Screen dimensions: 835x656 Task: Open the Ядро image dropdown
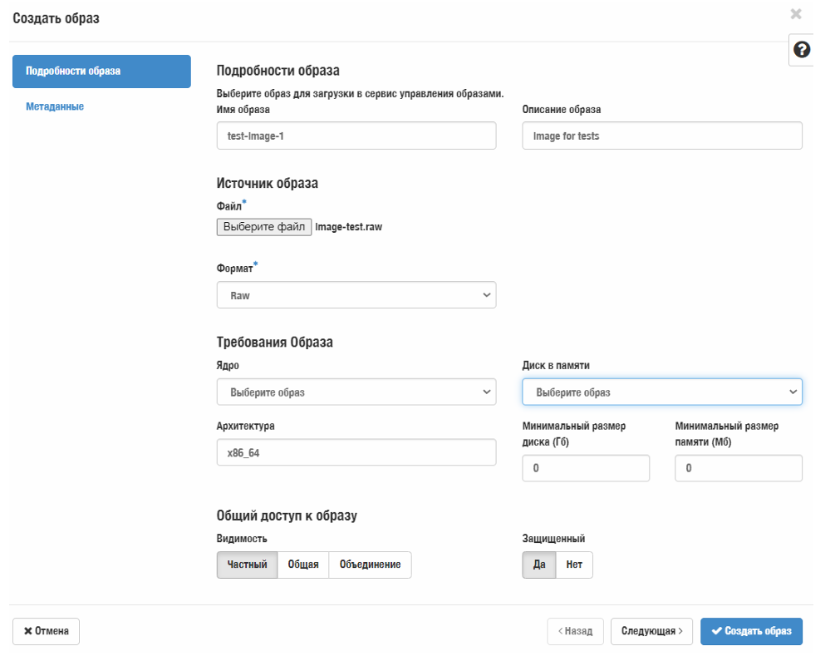356,392
